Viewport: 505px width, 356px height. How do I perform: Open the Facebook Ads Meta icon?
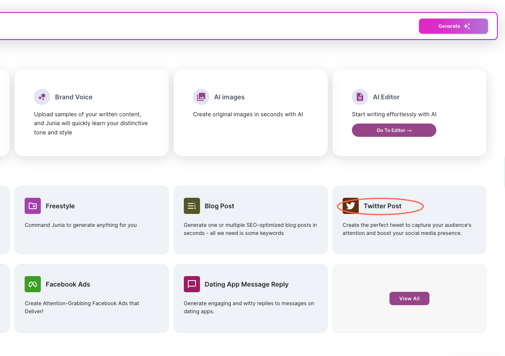tap(33, 284)
